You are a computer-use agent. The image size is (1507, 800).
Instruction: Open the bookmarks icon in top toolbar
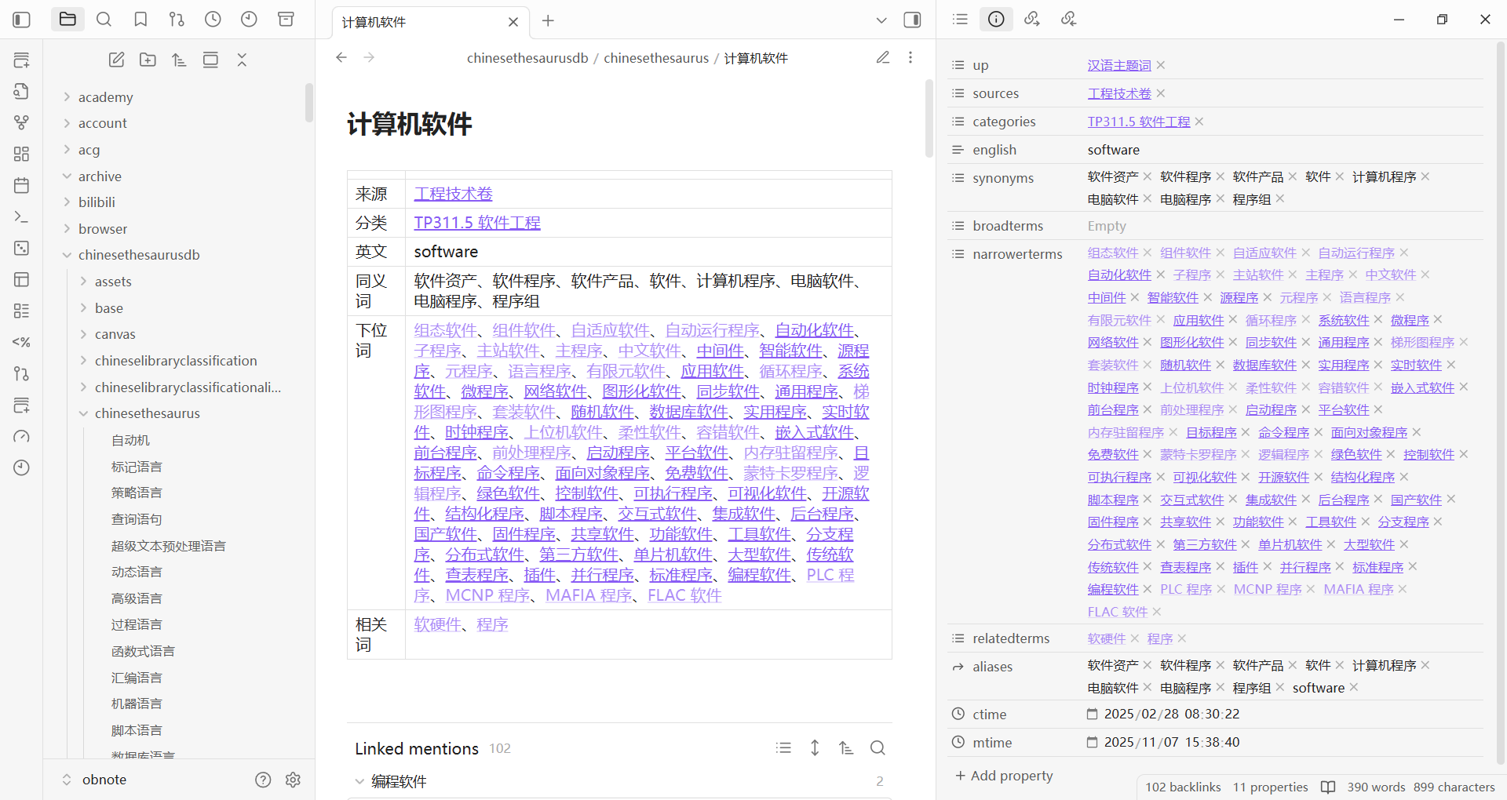tap(140, 20)
